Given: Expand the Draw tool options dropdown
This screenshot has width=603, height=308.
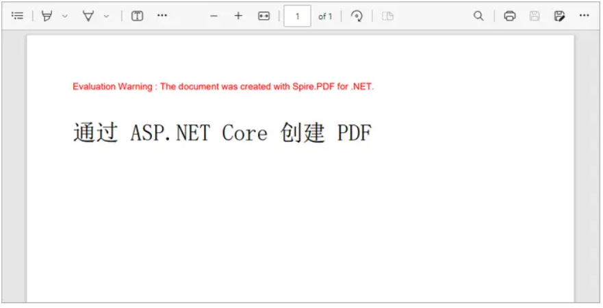Looking at the screenshot, I should (107, 16).
